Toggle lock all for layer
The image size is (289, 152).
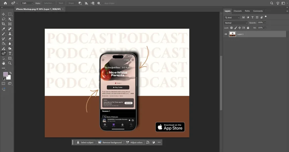tap(248, 28)
